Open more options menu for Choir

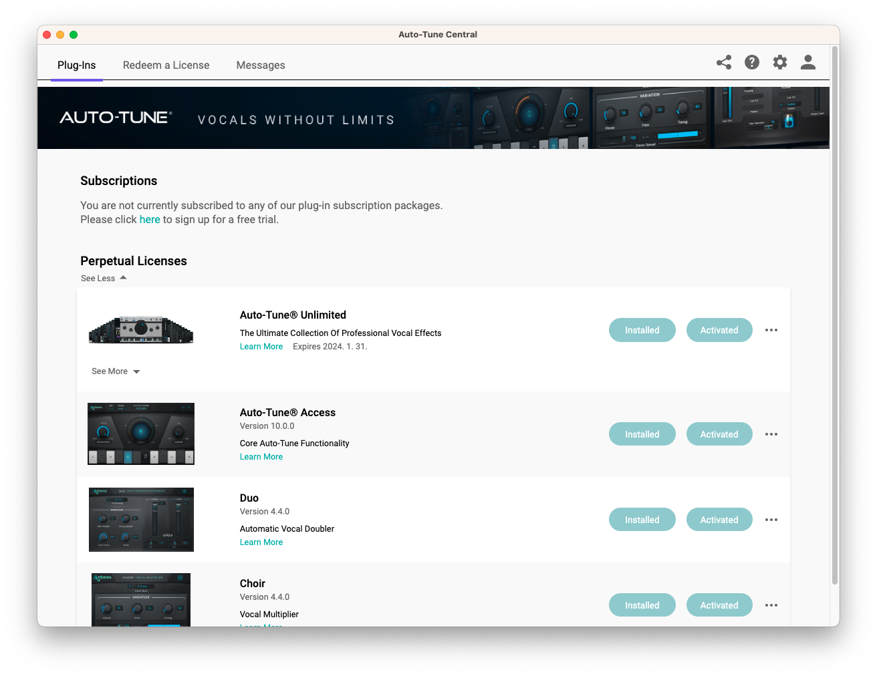771,605
